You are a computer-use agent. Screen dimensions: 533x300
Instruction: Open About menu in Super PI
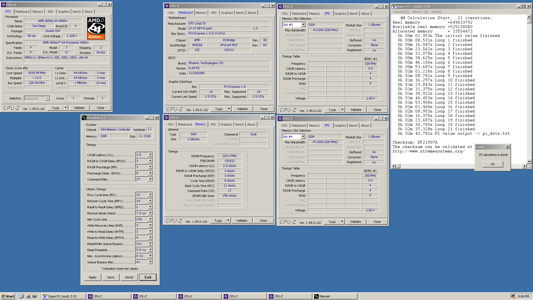420,12
